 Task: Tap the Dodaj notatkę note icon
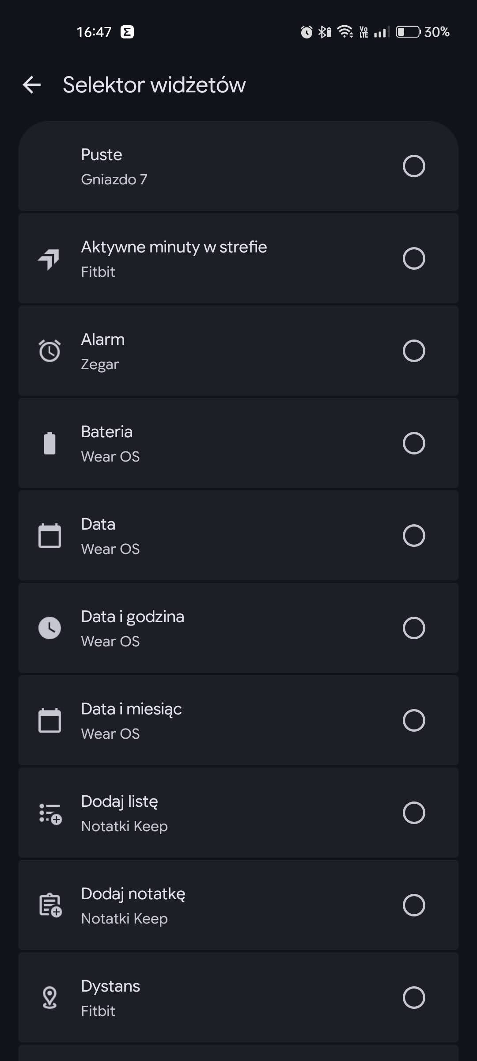coord(50,905)
